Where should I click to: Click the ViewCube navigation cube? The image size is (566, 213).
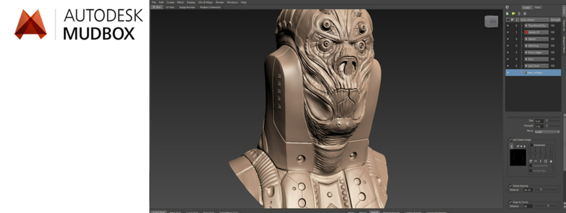coord(491,22)
